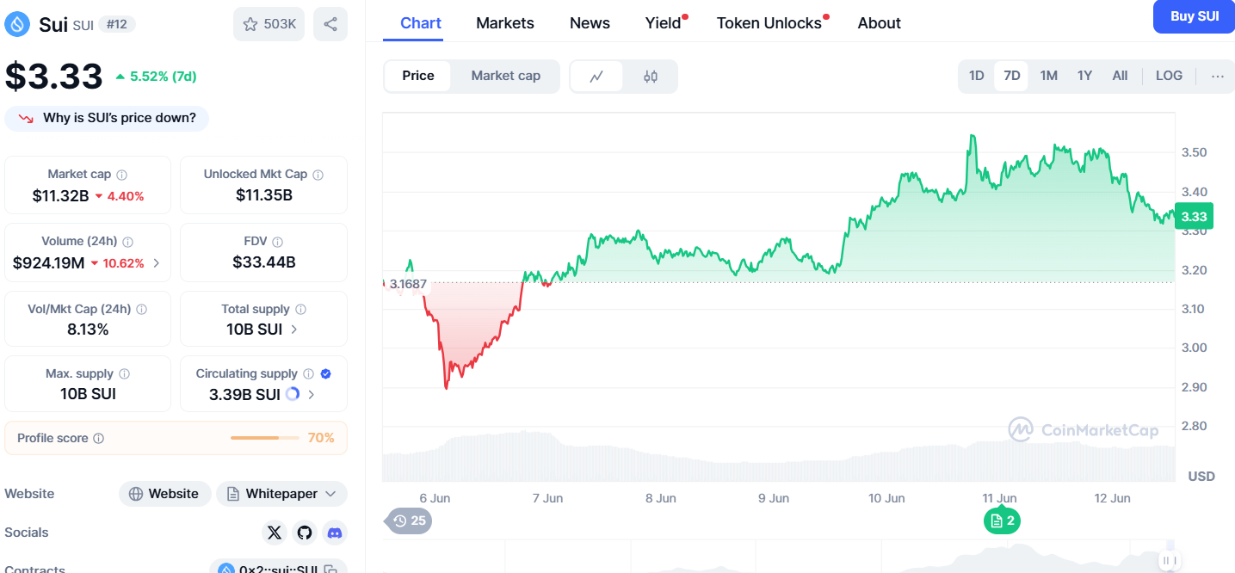Click the share icon button
This screenshot has width=1235, height=573.
tap(330, 24)
